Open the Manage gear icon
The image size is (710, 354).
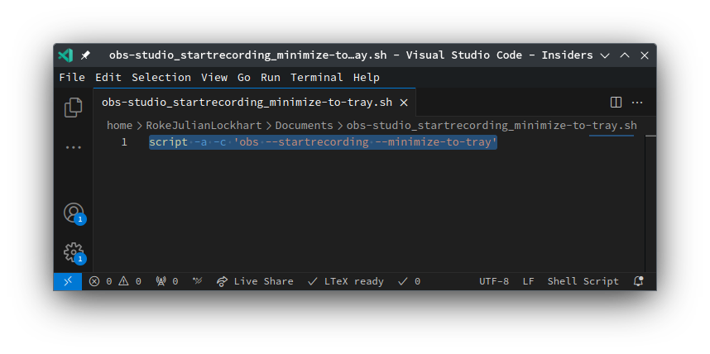click(x=74, y=252)
